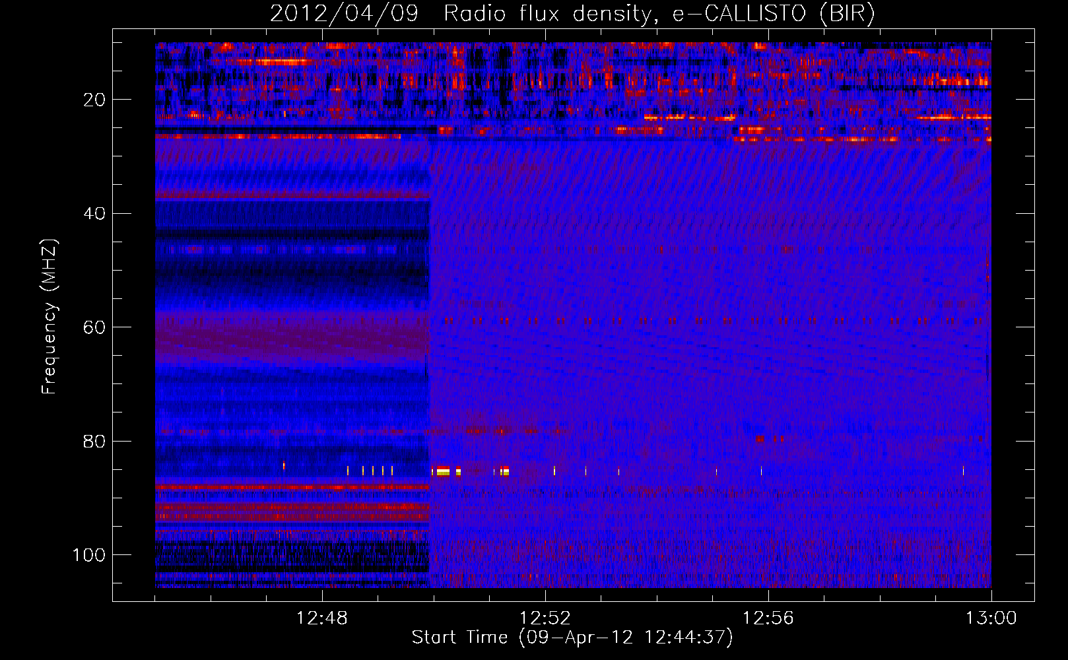Click the bright white-yellow burst just after 12:50
Image resolution: width=1068 pixels, height=660 pixels.
442,471
